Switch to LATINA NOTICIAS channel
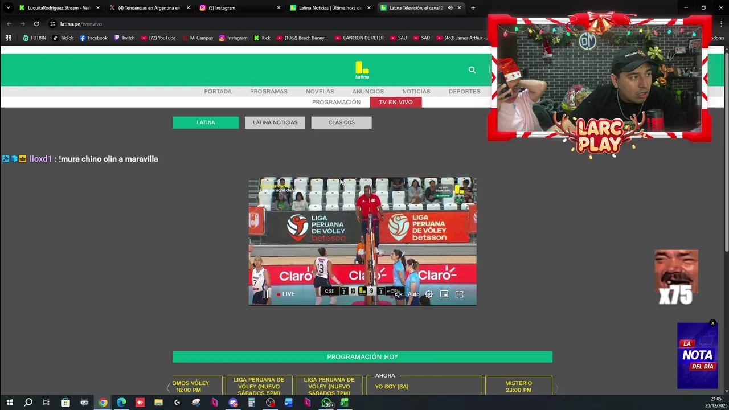 pyautogui.click(x=275, y=122)
